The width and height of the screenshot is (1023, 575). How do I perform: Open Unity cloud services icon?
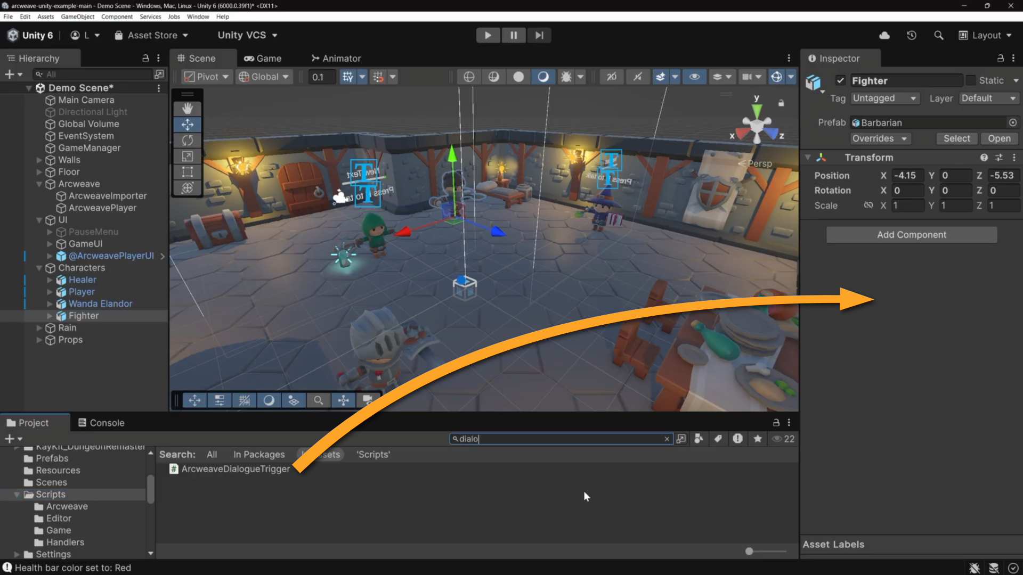click(x=884, y=35)
